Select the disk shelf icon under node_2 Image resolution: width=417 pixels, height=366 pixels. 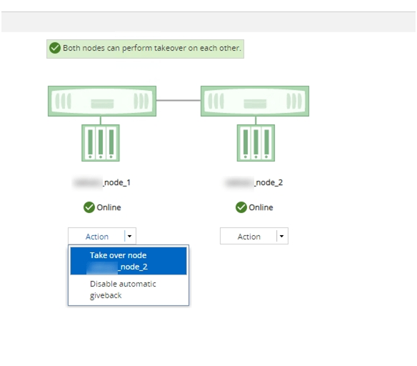point(256,143)
